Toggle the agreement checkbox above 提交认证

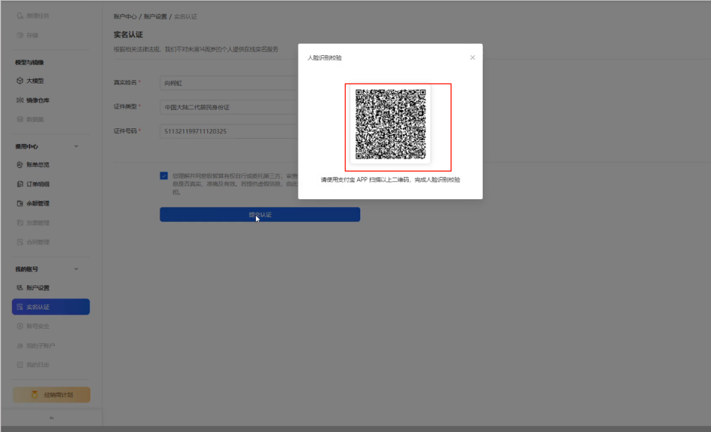click(164, 176)
